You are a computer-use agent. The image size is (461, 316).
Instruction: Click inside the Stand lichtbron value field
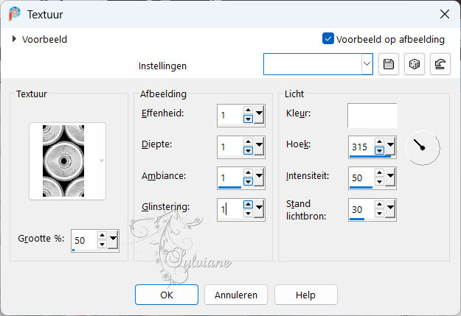click(361, 209)
